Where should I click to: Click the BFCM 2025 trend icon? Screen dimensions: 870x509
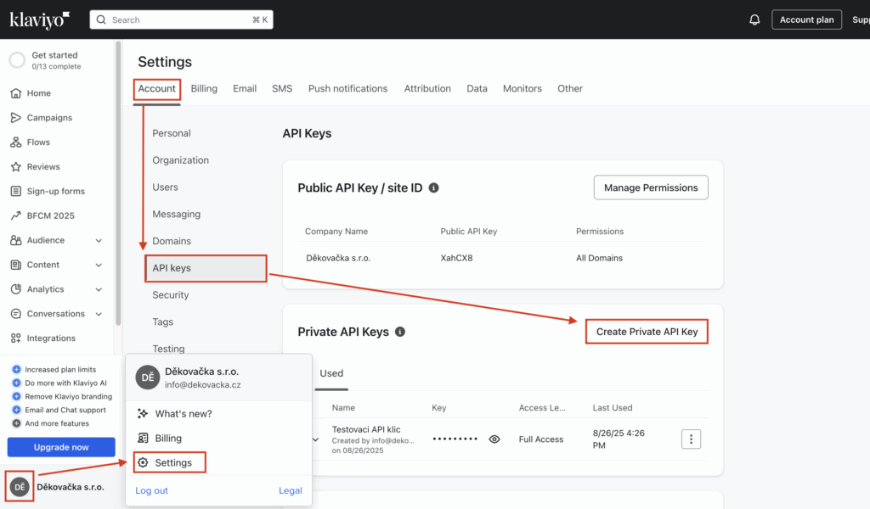[15, 215]
